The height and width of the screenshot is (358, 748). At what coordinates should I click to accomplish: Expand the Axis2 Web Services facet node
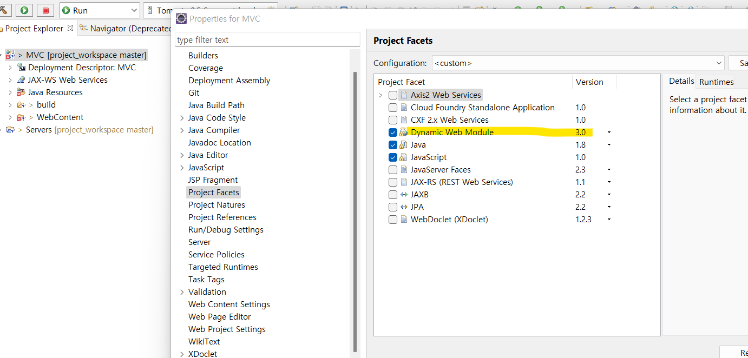(380, 95)
